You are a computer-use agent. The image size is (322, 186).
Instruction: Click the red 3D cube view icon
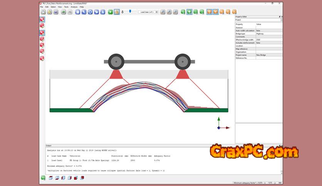click(x=75, y=178)
